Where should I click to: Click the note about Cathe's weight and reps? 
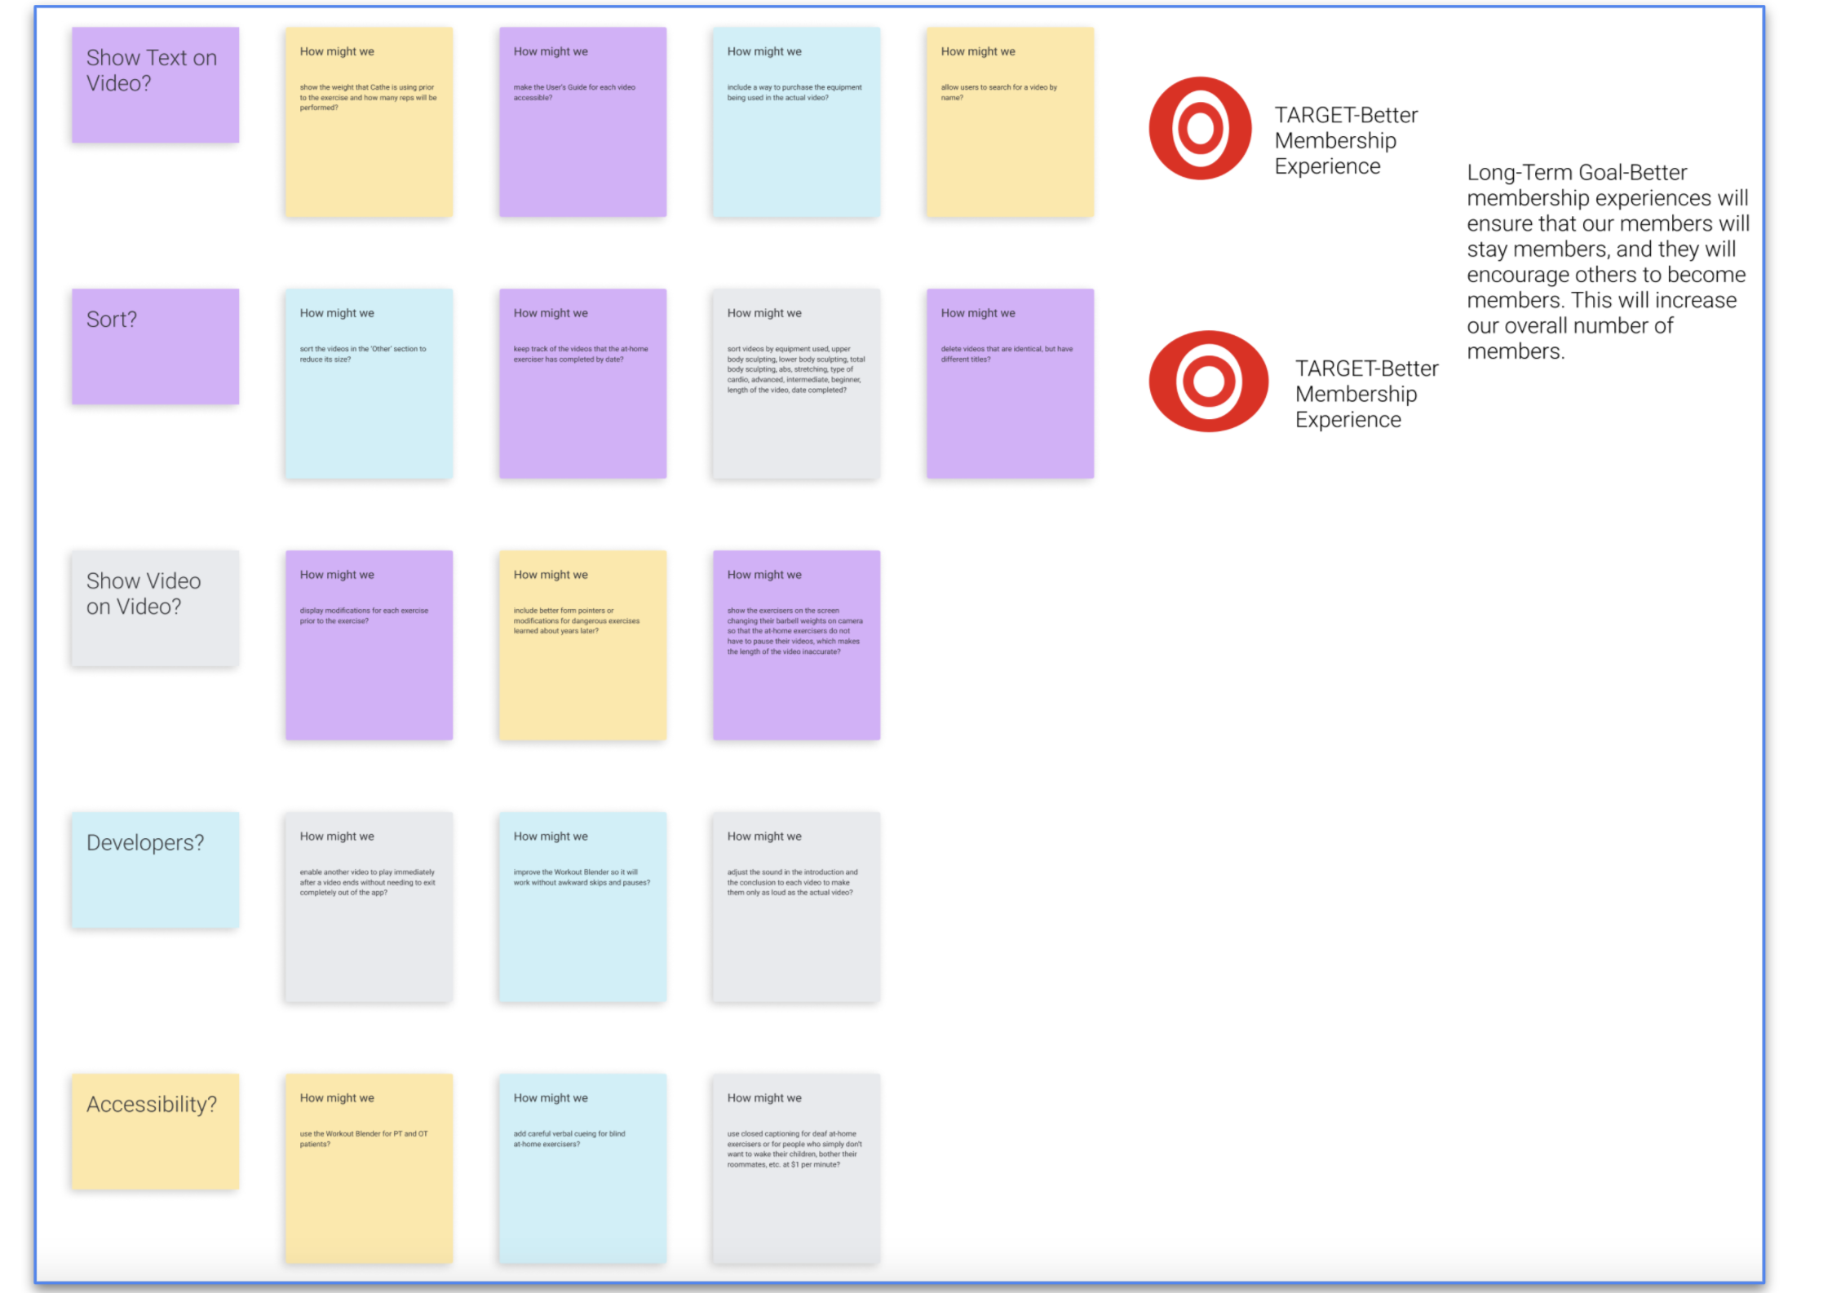[369, 122]
